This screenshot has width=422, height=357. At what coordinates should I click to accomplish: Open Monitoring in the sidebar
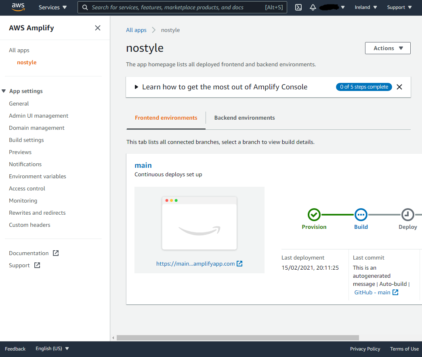coord(23,201)
